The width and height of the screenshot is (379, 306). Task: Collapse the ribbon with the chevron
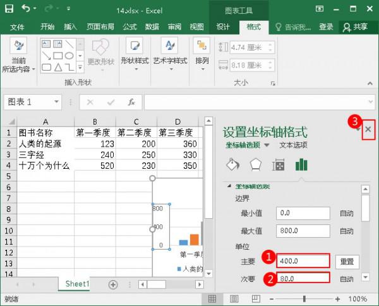tap(370, 83)
